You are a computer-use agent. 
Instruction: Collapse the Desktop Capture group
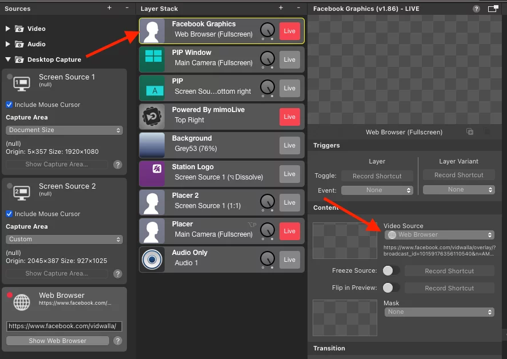coord(8,59)
